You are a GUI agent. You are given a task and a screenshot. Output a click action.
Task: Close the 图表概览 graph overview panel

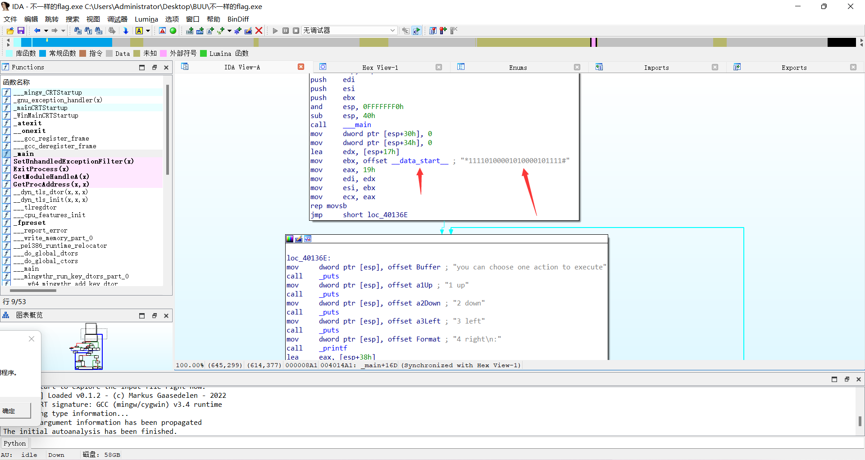[166, 315]
